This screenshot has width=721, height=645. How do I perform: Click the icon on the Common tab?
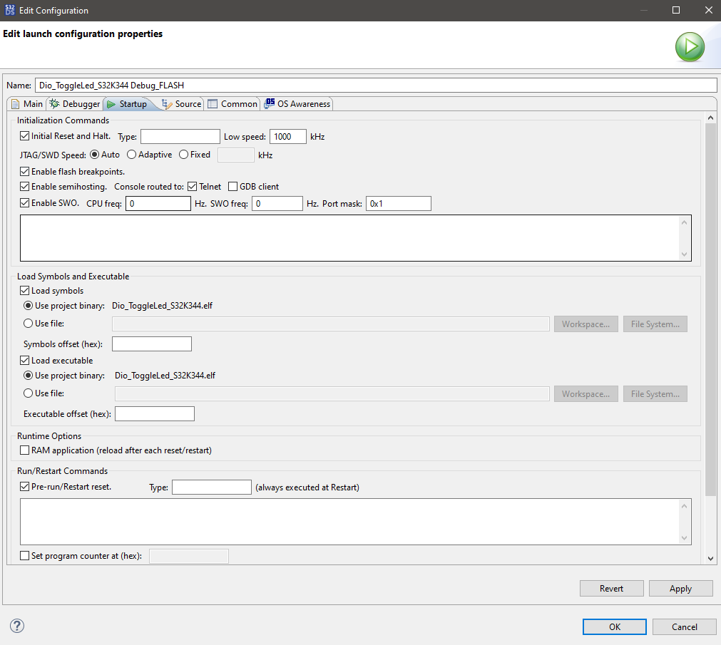click(212, 103)
